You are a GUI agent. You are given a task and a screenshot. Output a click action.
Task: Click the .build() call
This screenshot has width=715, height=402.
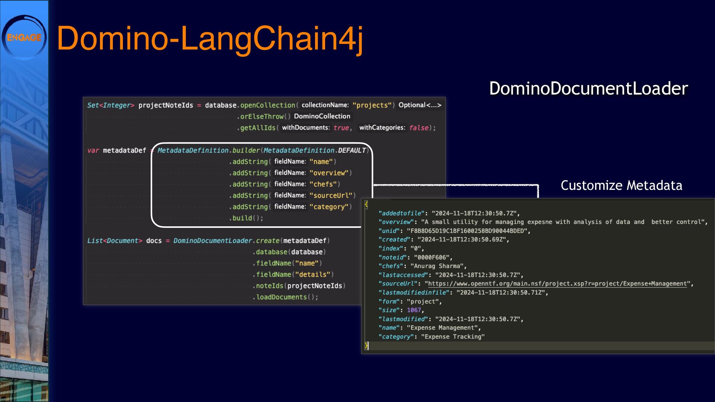click(x=246, y=218)
